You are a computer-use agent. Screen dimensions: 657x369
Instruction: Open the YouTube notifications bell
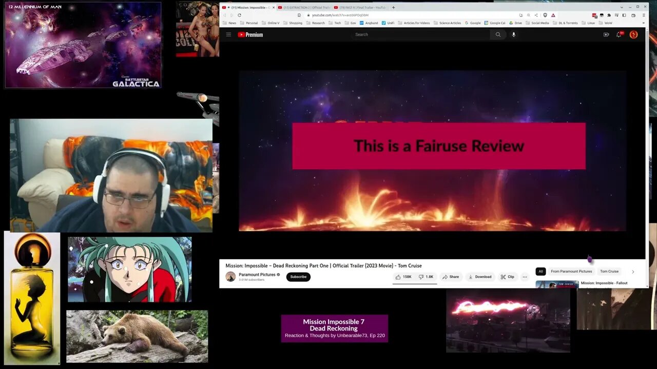coord(619,34)
